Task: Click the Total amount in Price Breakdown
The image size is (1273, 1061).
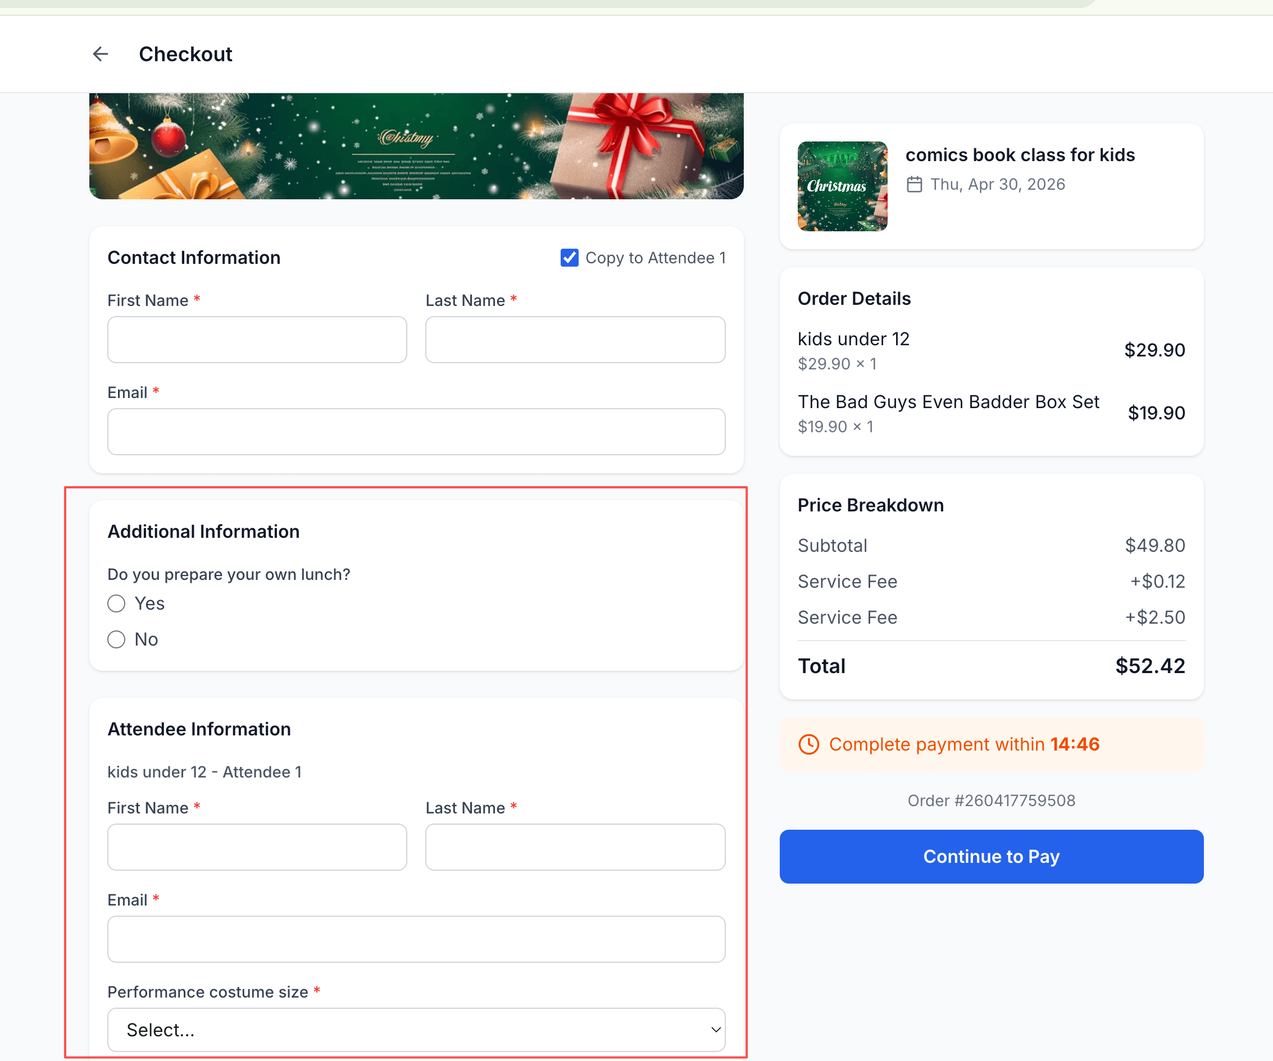Action: [x=1149, y=666]
